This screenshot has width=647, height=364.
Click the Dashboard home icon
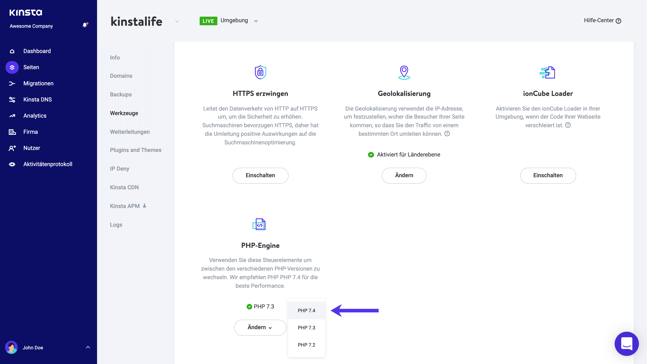tap(12, 51)
